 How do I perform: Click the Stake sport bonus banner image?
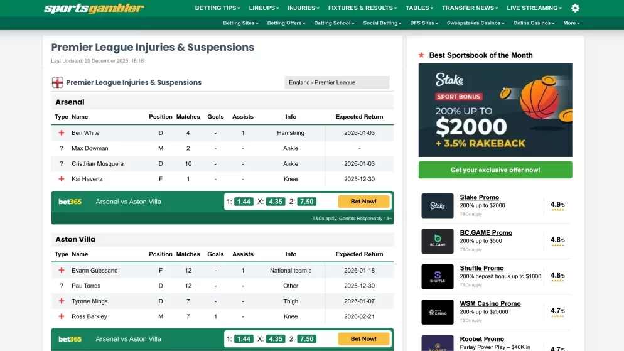495,110
